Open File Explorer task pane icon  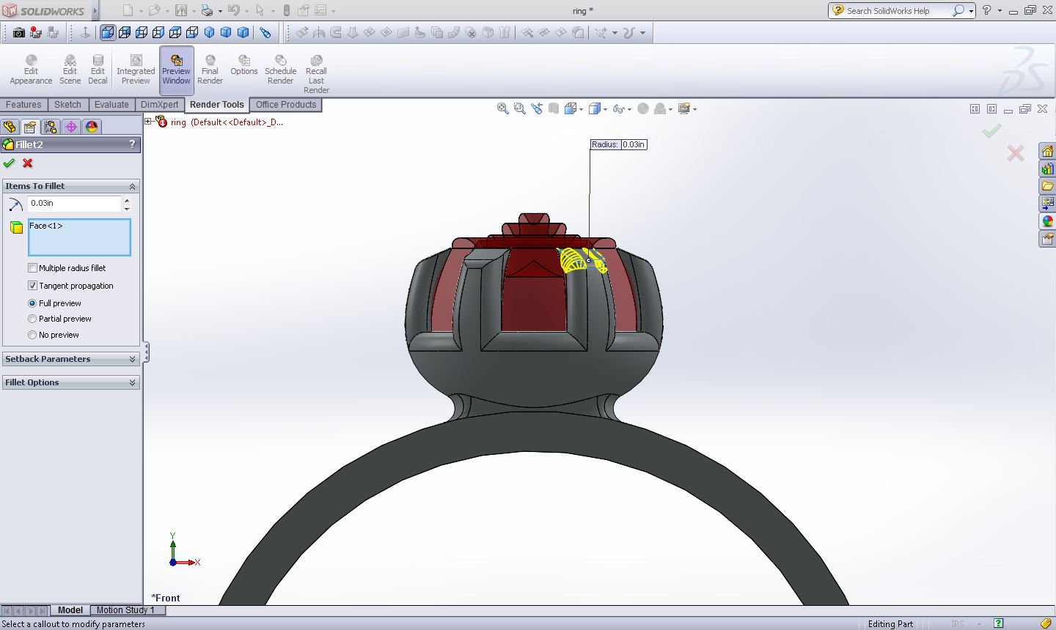click(1047, 186)
